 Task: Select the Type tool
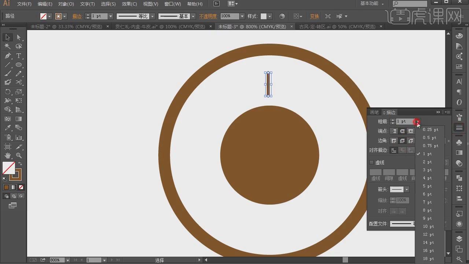(x=19, y=56)
